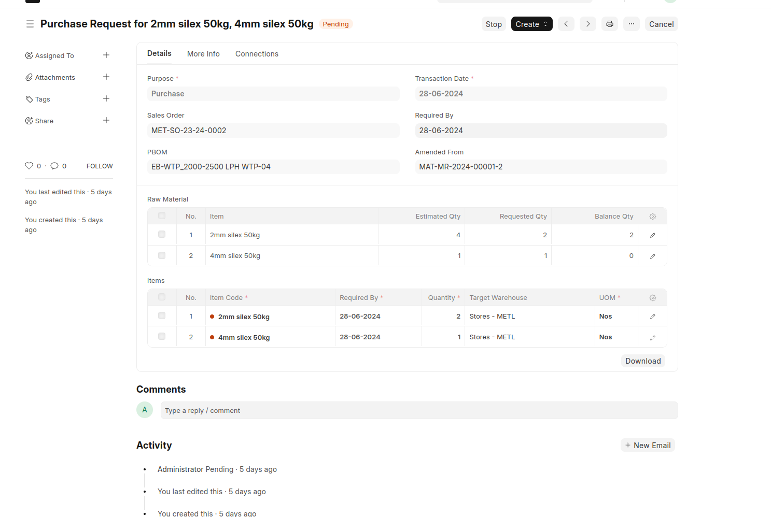
Task: Go to next document with right arrow
Action: (x=588, y=24)
